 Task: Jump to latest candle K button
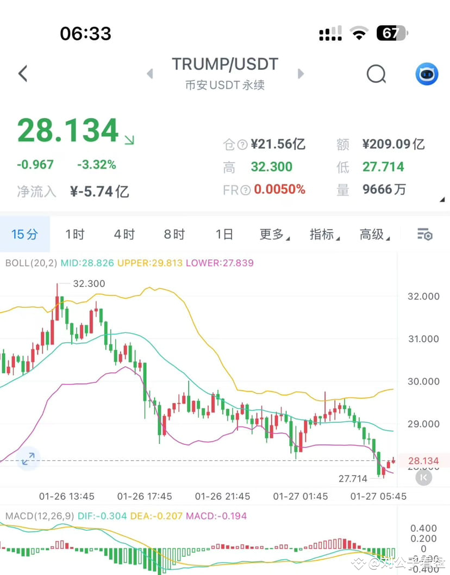[423, 478]
